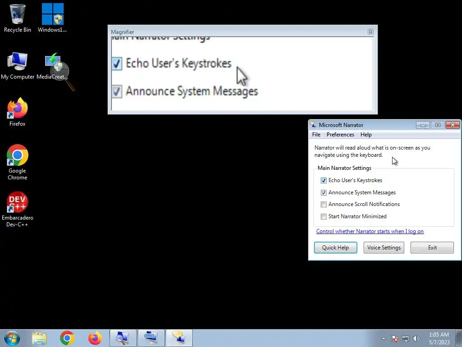The width and height of the screenshot is (462, 347).
Task: Select the Embarcadero Dev-C++ desktop shortcut
Action: (18, 210)
